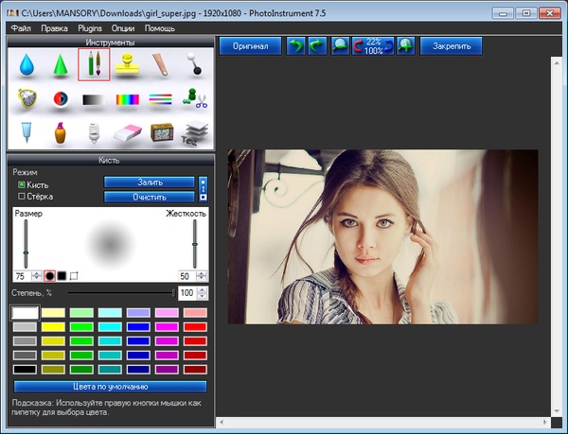Click the Оригинал button
Image resolution: width=568 pixels, height=434 pixels.
pos(250,46)
